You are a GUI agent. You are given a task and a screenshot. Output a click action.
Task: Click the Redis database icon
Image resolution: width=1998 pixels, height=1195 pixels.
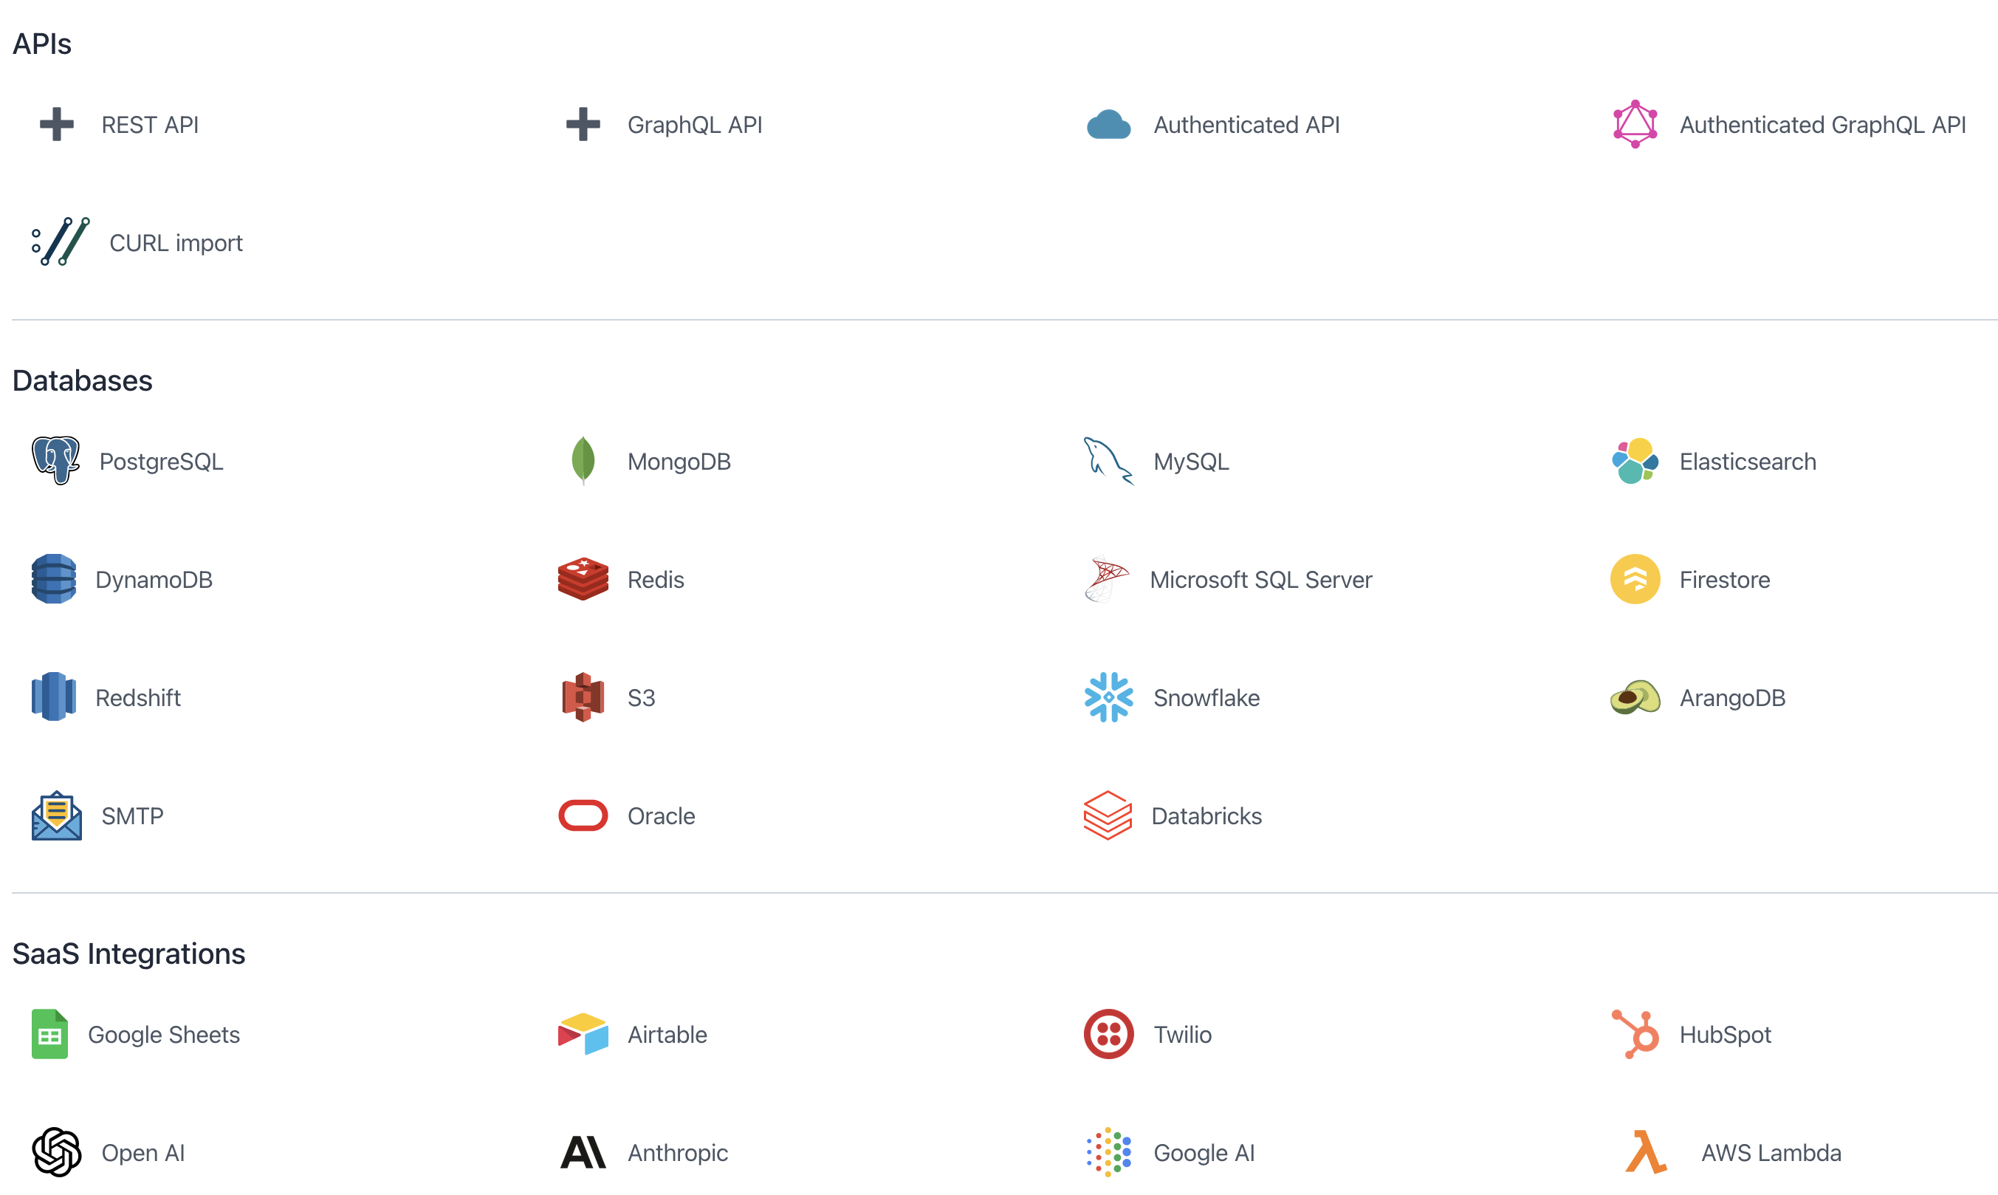tap(583, 579)
